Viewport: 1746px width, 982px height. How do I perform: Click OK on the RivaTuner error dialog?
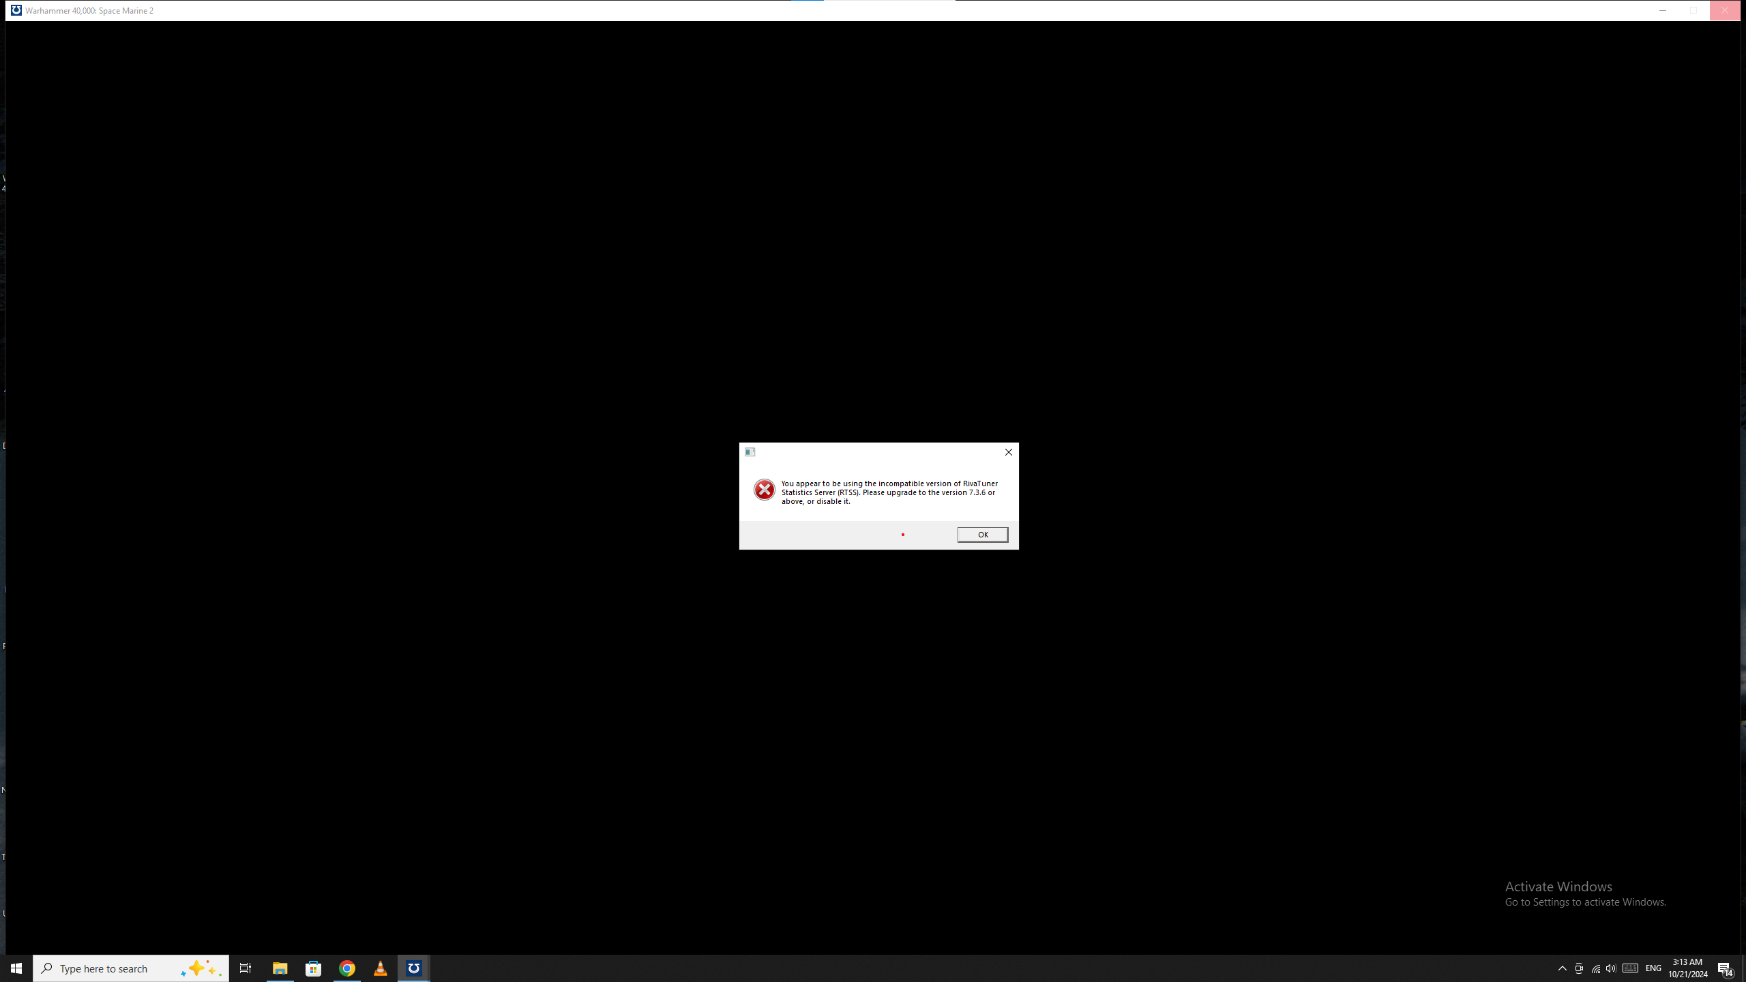click(x=982, y=535)
